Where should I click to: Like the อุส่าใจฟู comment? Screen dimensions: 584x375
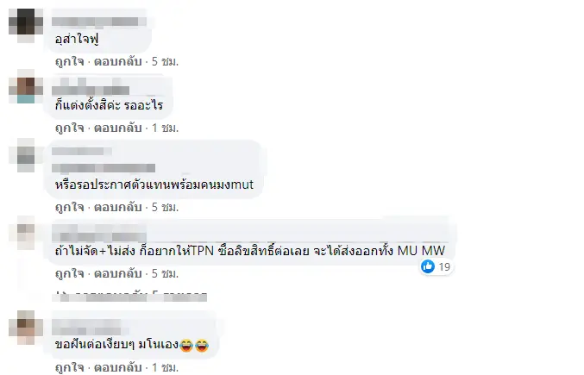point(69,61)
